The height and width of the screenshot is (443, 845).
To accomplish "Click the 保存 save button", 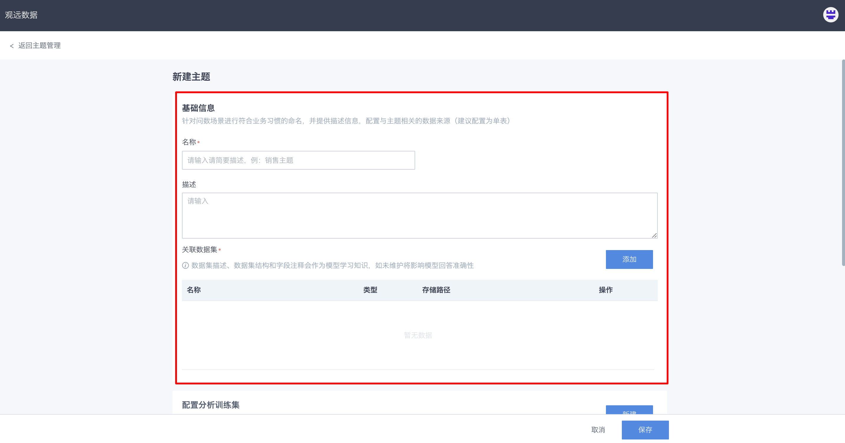I will [x=645, y=429].
